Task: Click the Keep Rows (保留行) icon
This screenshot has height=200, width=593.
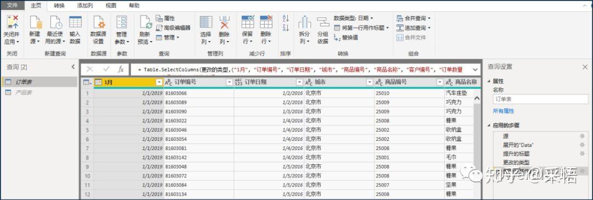Action: point(247,22)
